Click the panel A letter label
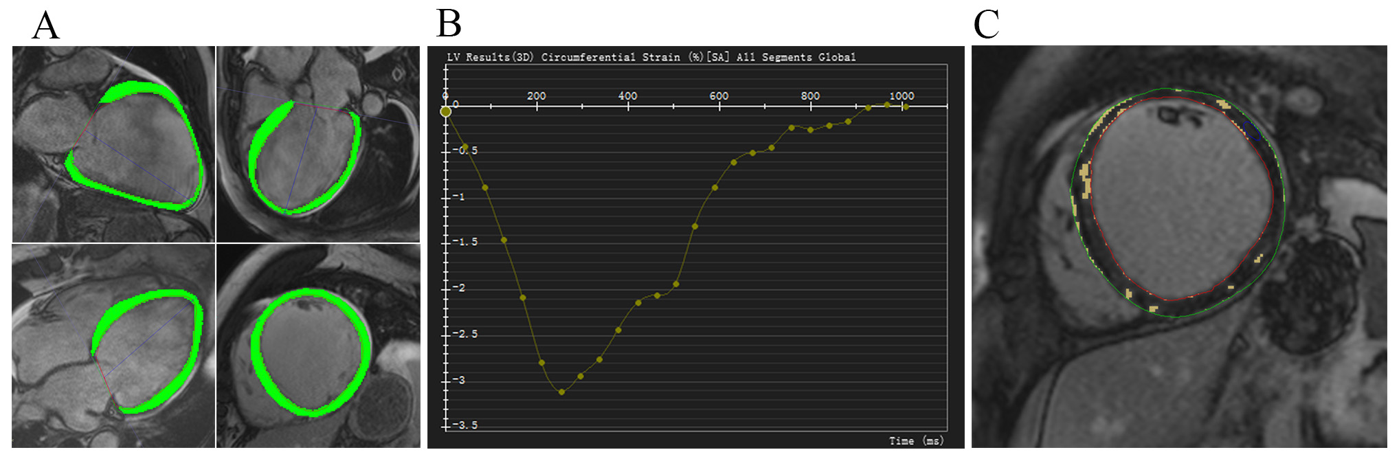 pos(45,25)
